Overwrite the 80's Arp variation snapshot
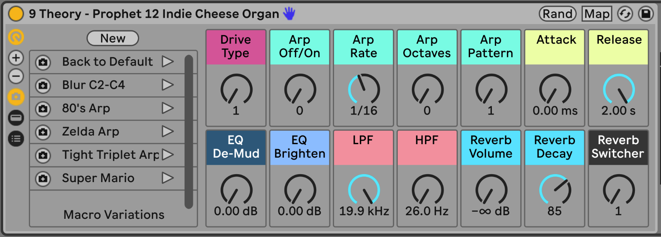 (x=43, y=109)
